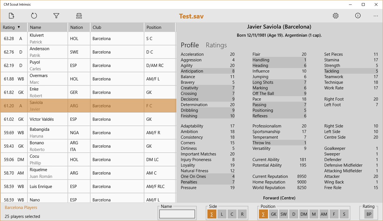The height and width of the screenshot is (221, 383).
Task: Enable the L side filter
Action: pos(222,214)
